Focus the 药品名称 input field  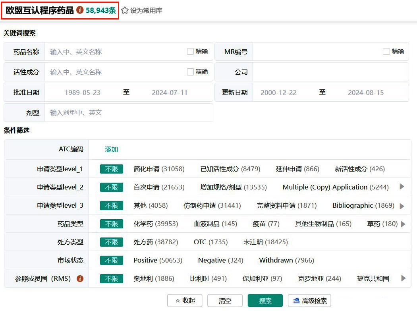115,52
